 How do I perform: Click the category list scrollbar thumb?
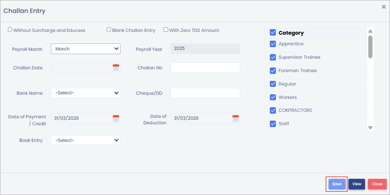coord(370,46)
